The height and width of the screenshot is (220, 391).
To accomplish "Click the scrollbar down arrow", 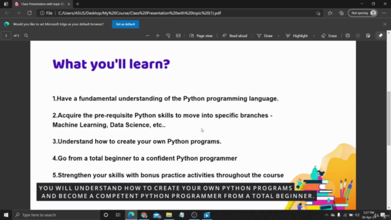I will tap(389, 208).
